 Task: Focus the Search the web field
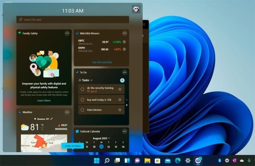[x=73, y=20]
